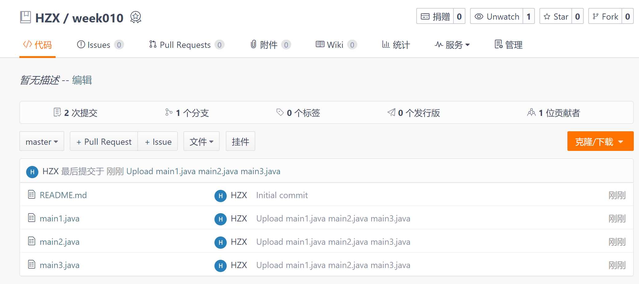The width and height of the screenshot is (639, 284).
Task: View the 1 个分支 branches
Action: [x=187, y=113]
